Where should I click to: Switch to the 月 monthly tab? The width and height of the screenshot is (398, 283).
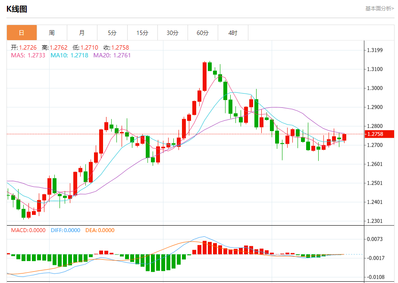pyautogui.click(x=82, y=32)
